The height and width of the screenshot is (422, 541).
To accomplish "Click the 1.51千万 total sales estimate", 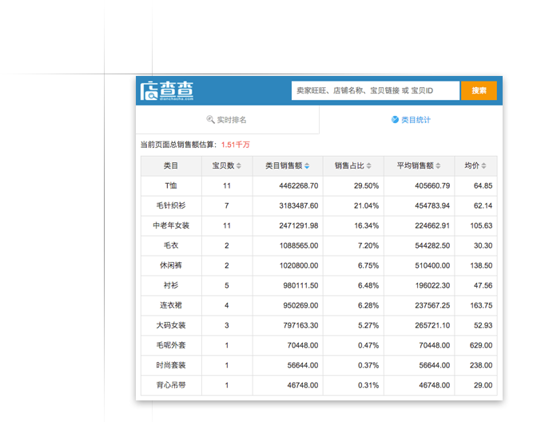I will 236,145.
